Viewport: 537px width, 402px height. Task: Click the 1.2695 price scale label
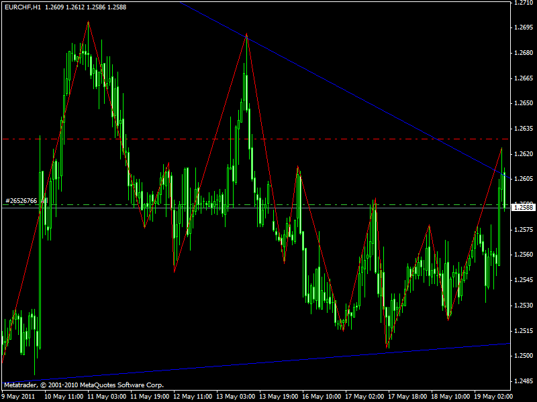tap(523, 28)
